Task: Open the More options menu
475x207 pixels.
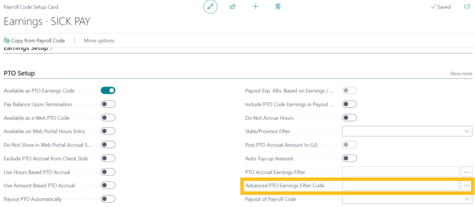Action: [x=99, y=40]
